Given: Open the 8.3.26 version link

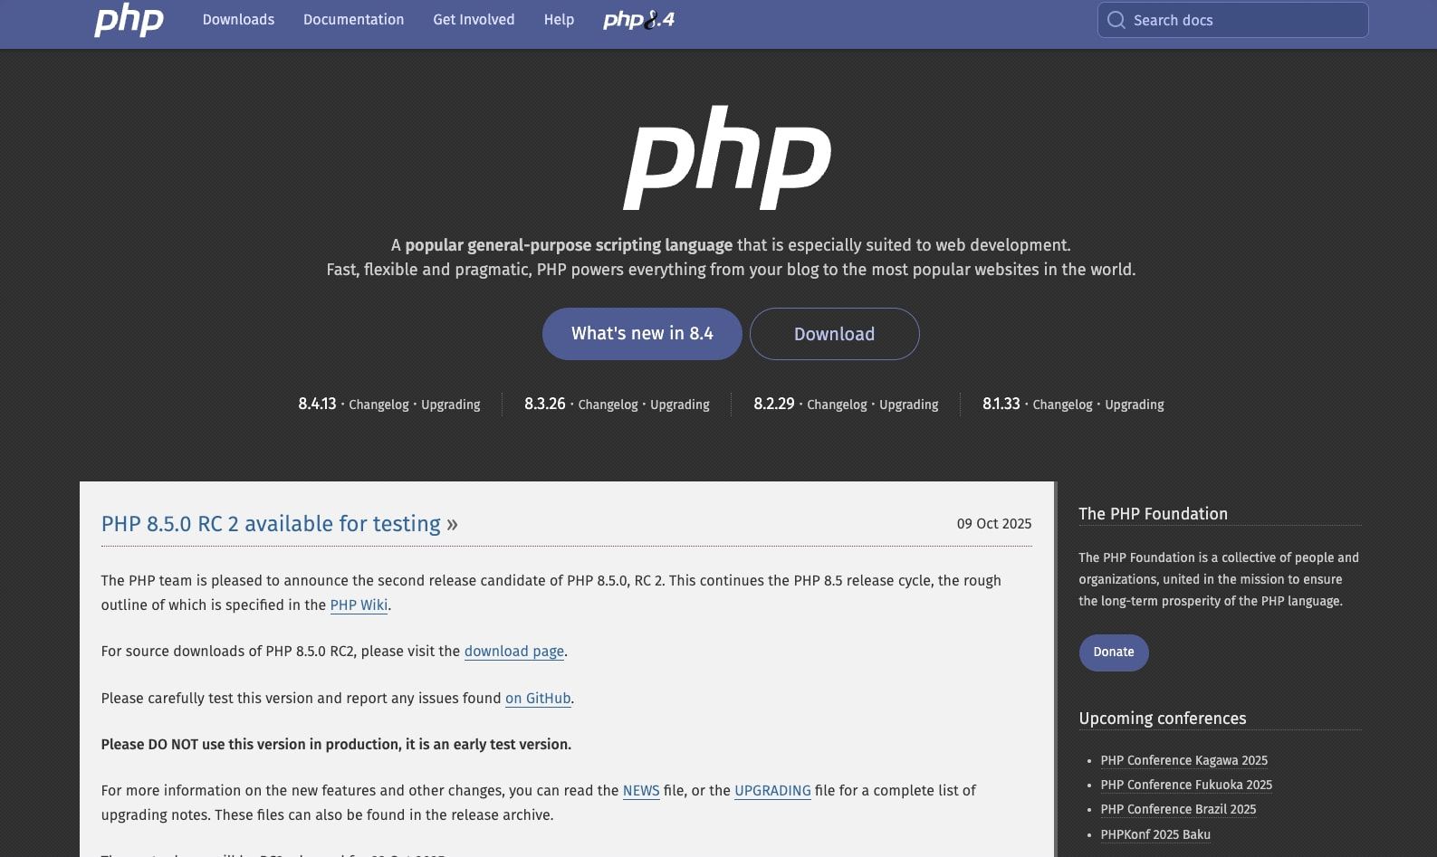Looking at the screenshot, I should (x=544, y=404).
